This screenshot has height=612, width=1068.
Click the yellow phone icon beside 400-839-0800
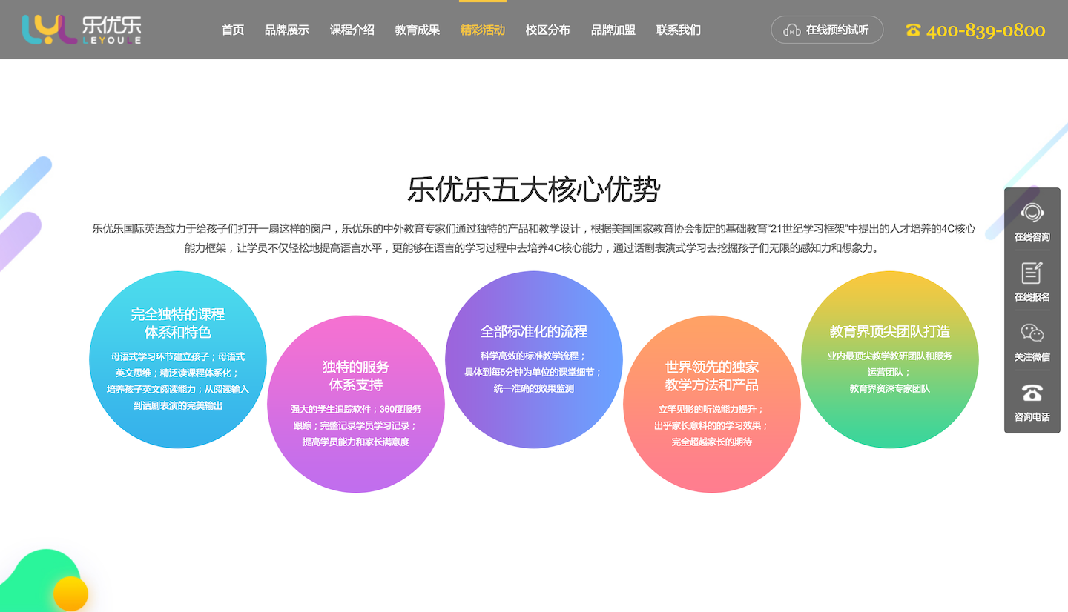[913, 30]
